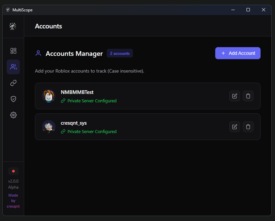275x221 pixels.
Task: Click the MultiScope telescope logo icon
Action: 13,26
